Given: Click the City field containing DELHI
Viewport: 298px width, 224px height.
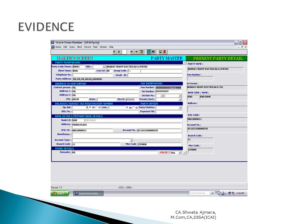Looking at the screenshot, I should pyautogui.click(x=80, y=100).
